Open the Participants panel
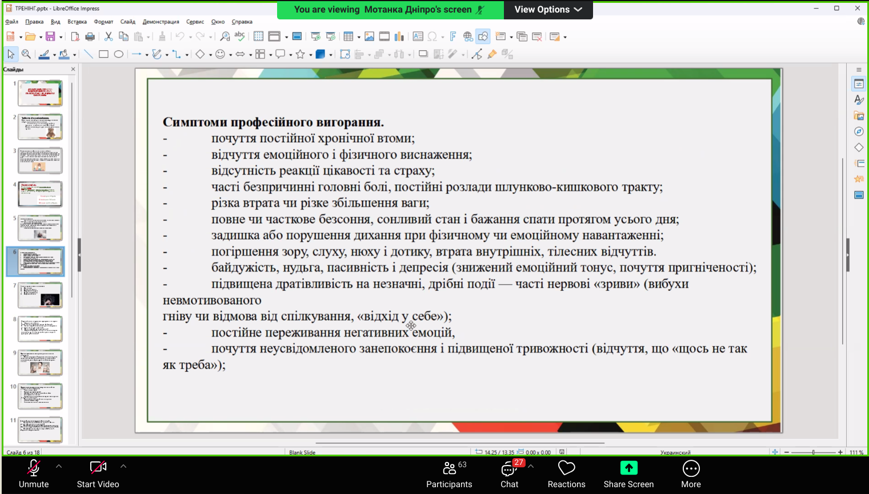This screenshot has height=494, width=869. [x=449, y=474]
